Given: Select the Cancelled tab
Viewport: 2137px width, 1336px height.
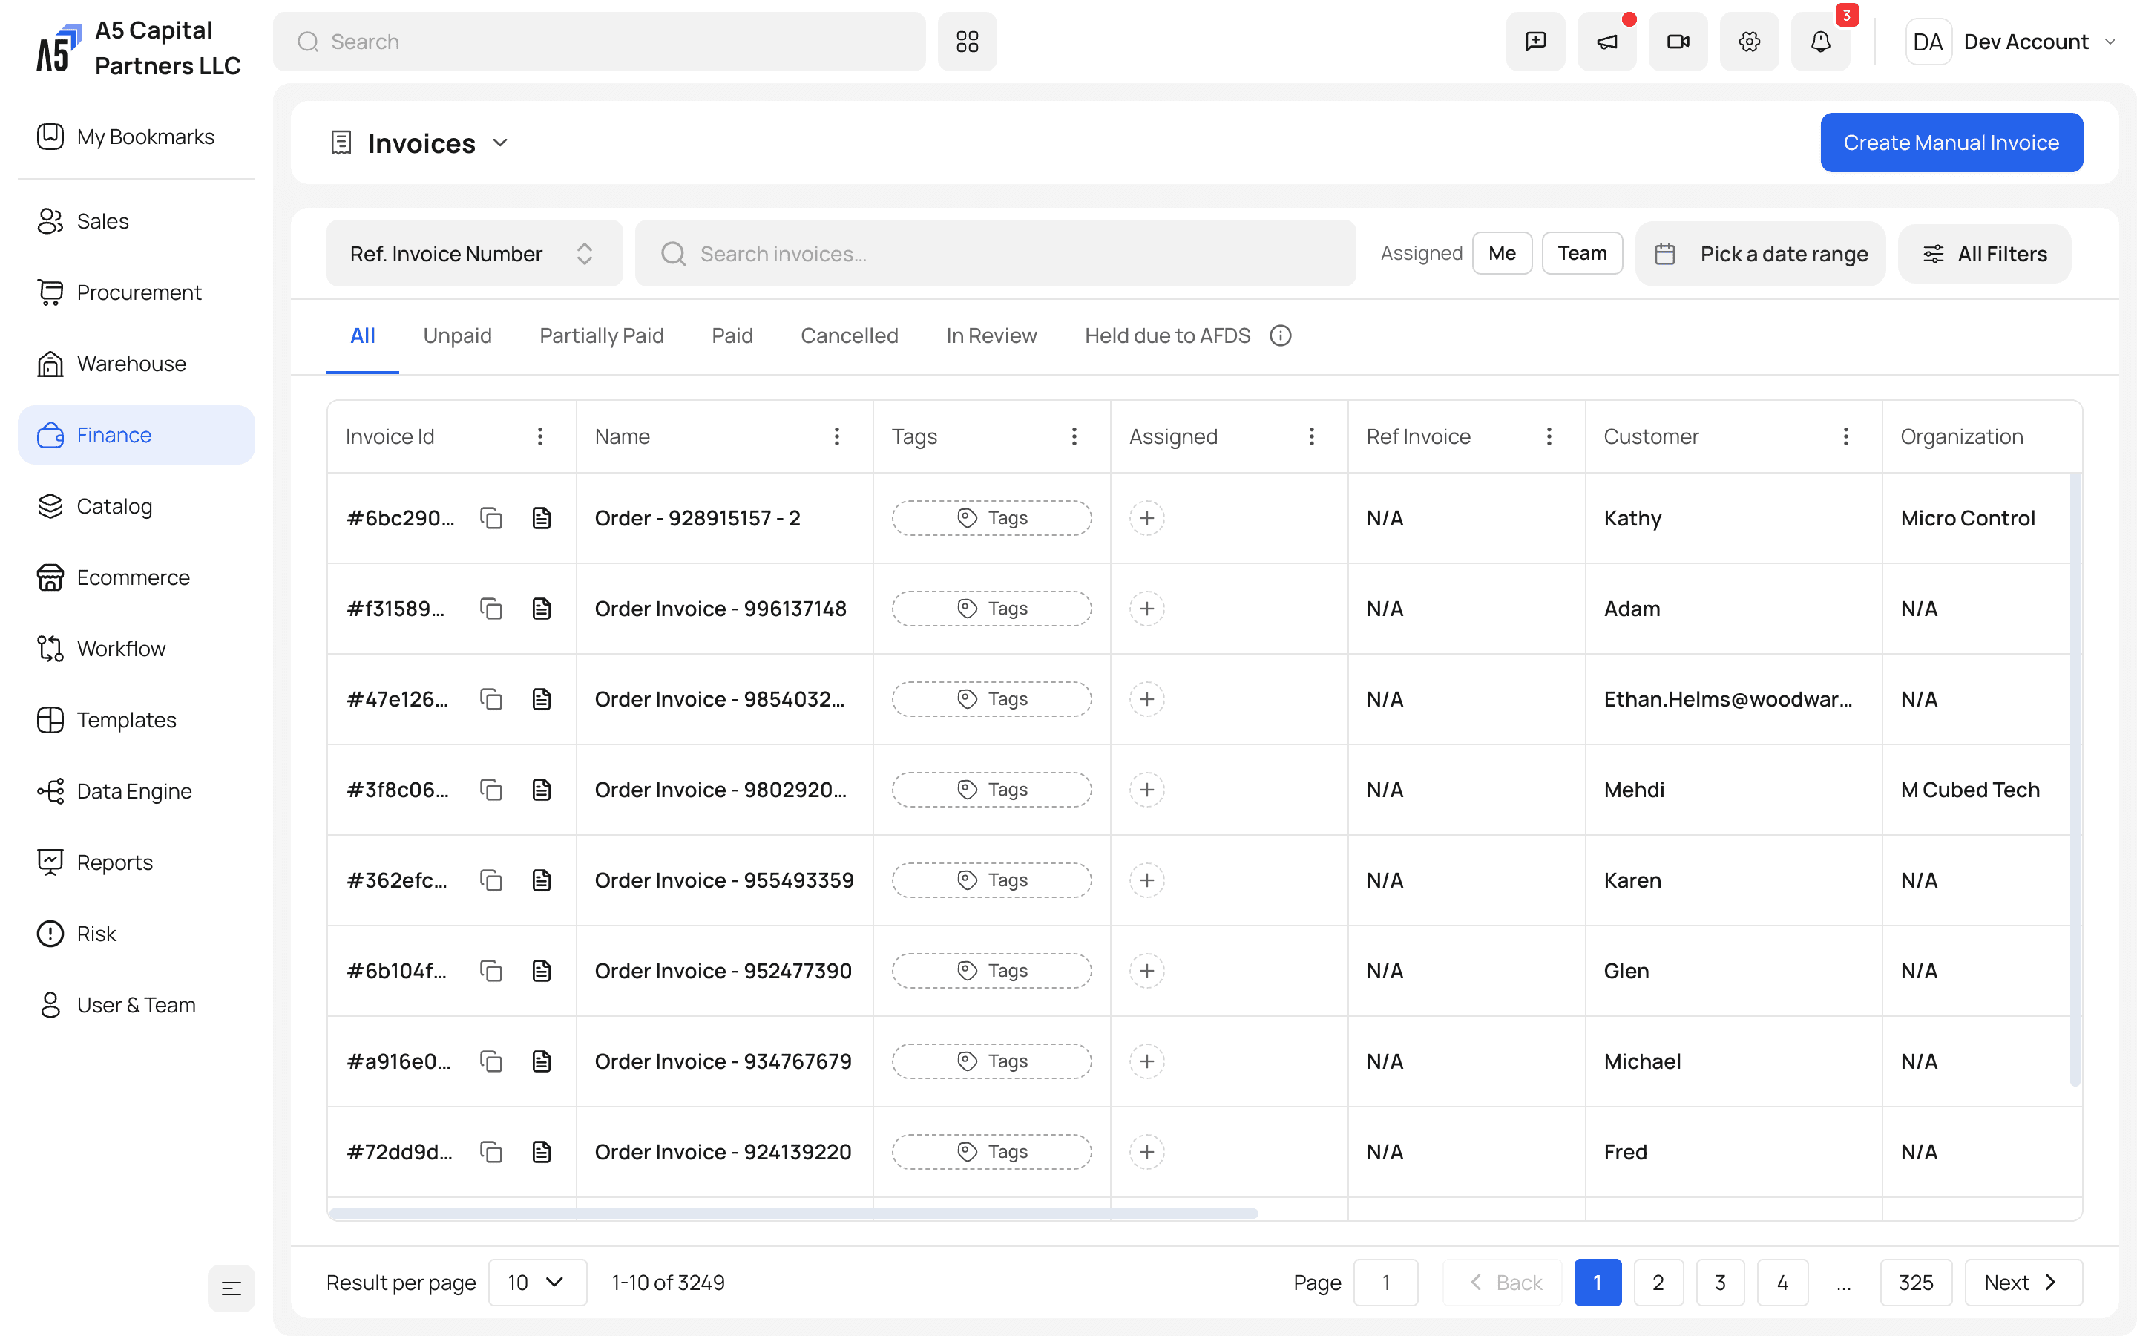Looking at the screenshot, I should [x=850, y=335].
